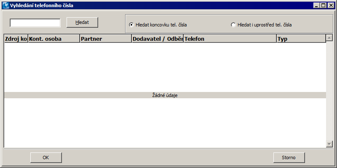
Task: Click the scroll up arrow of table
Action: (x=329, y=38)
